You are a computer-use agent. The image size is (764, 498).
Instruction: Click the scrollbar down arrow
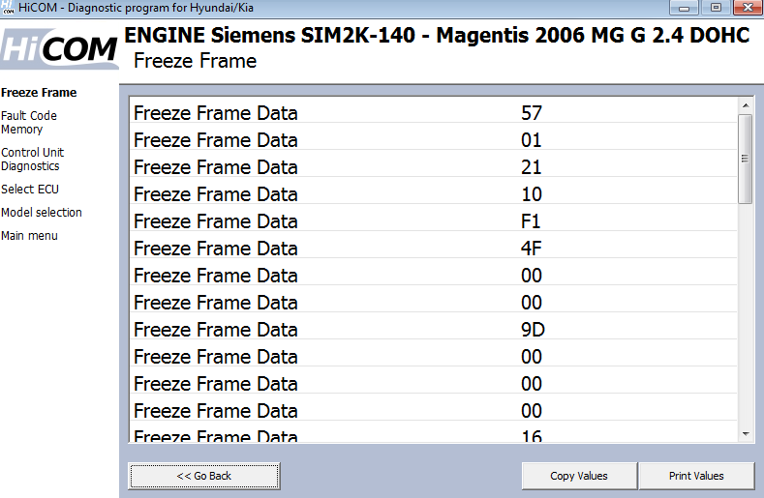[x=746, y=434]
